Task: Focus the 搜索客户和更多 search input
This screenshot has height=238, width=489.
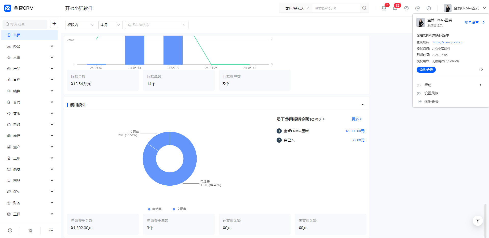Action: (x=337, y=8)
